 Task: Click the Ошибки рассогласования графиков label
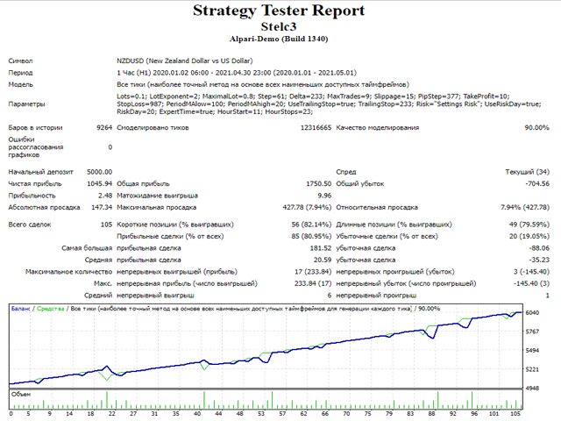coord(36,147)
